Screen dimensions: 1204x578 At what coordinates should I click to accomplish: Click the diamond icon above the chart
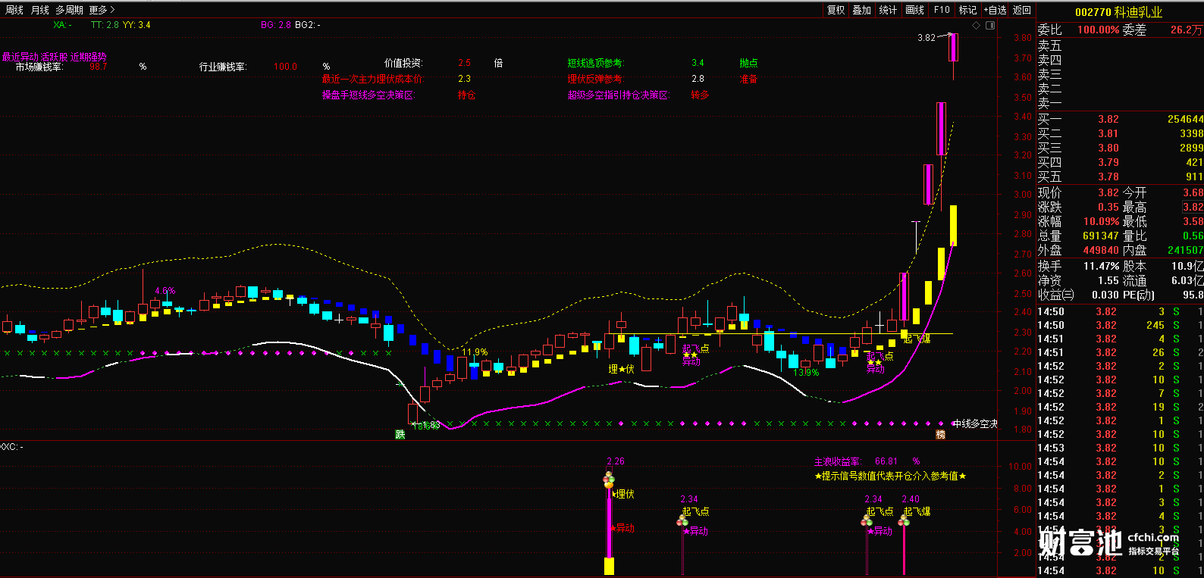[x=977, y=25]
